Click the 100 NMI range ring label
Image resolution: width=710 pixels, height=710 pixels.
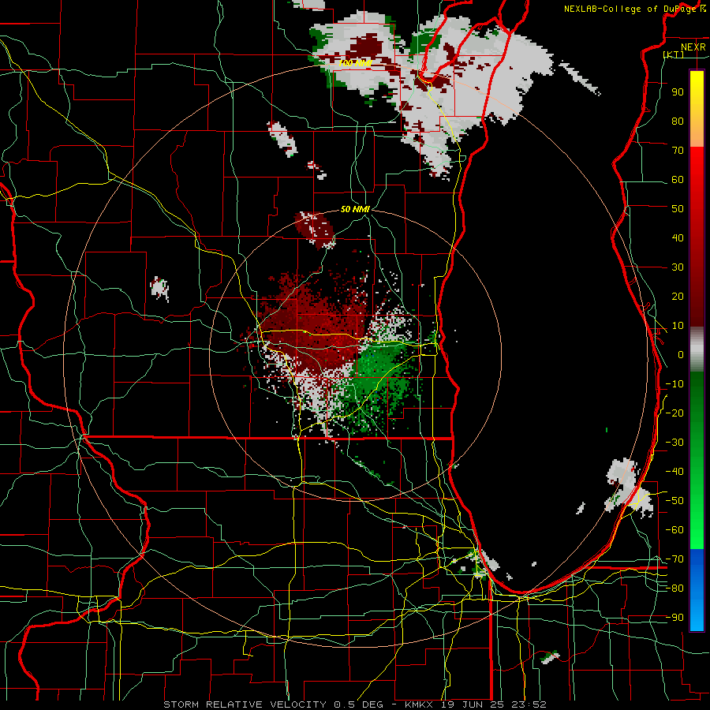[356, 63]
